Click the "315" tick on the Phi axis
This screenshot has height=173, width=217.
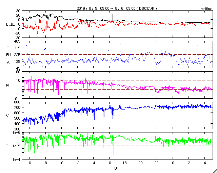pos(17,48)
